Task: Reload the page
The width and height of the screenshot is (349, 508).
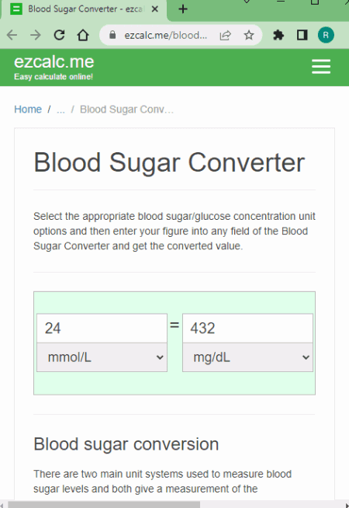Action: click(59, 35)
